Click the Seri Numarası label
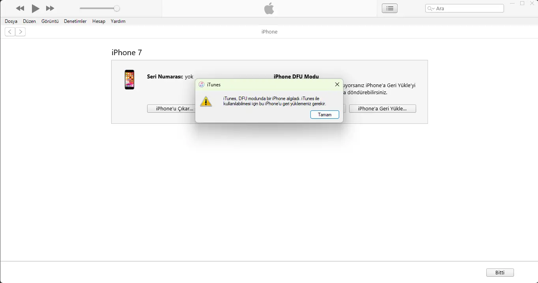The height and width of the screenshot is (283, 538). pos(165,77)
